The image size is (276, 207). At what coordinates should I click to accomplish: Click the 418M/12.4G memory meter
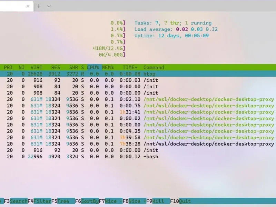109,48
